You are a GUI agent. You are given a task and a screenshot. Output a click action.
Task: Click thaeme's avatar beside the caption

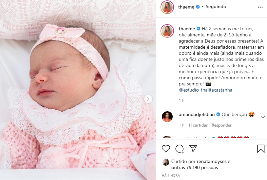pos(167,31)
